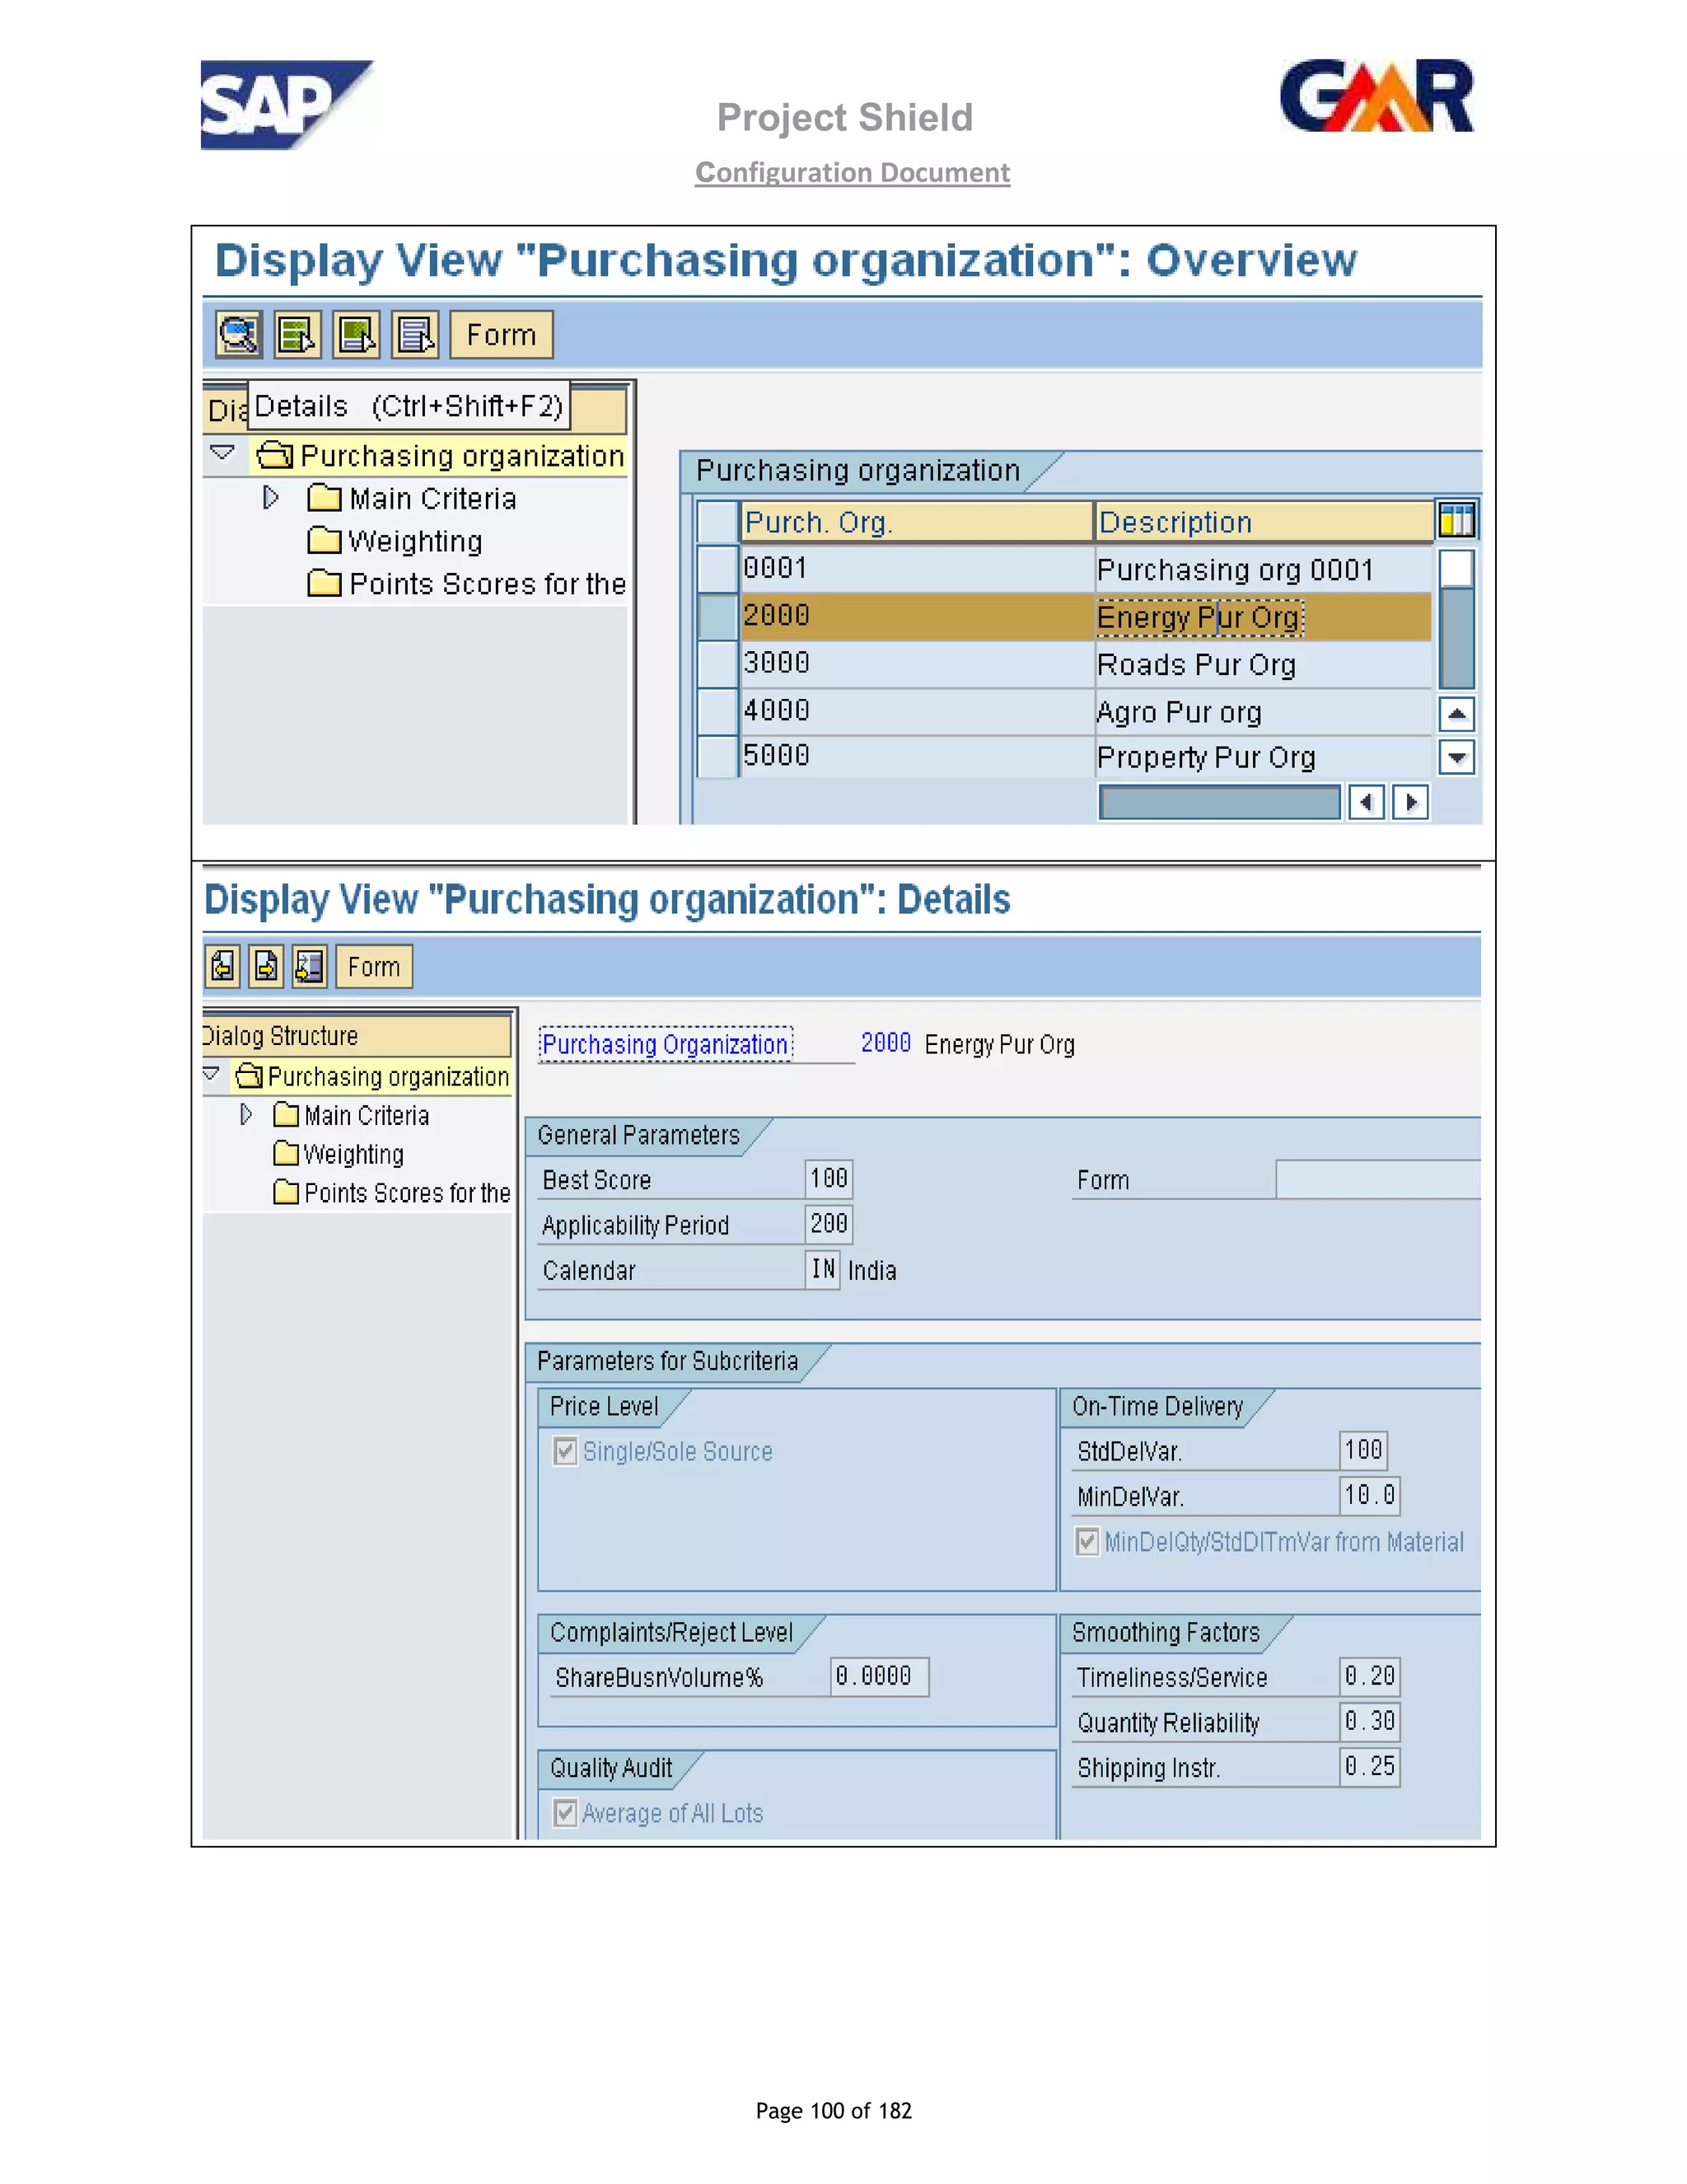Click the Select Block icon in Overview toolbar
This screenshot has width=1687, height=2184.
point(357,334)
